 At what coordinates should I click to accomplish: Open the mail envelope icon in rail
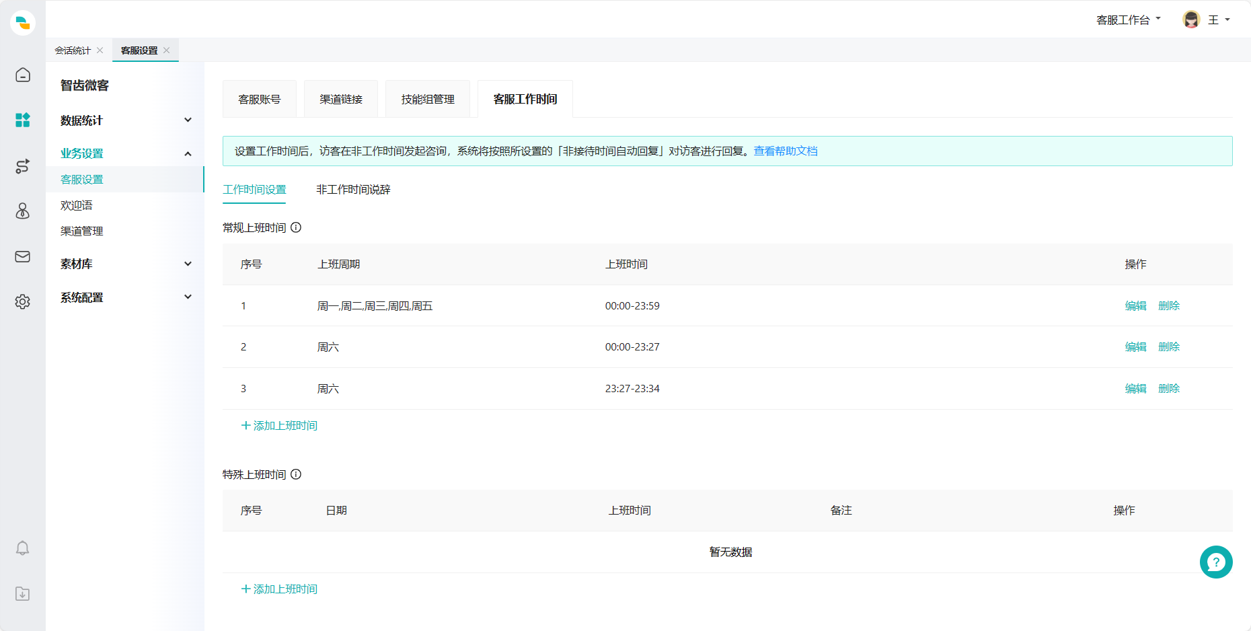coord(23,256)
